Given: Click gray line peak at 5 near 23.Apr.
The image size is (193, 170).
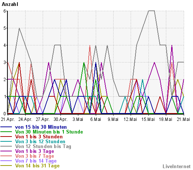Looking at the screenshot, I should point(19,28).
